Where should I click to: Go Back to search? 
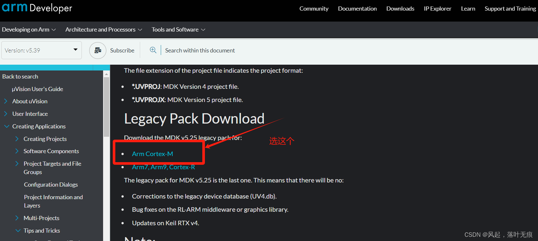20,77
